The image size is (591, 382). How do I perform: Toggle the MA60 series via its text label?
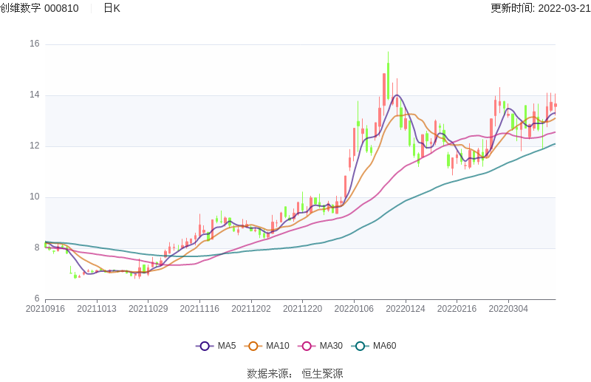[x=384, y=346]
